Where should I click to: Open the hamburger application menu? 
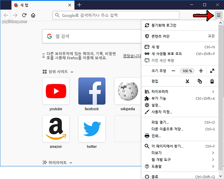[x=218, y=15]
